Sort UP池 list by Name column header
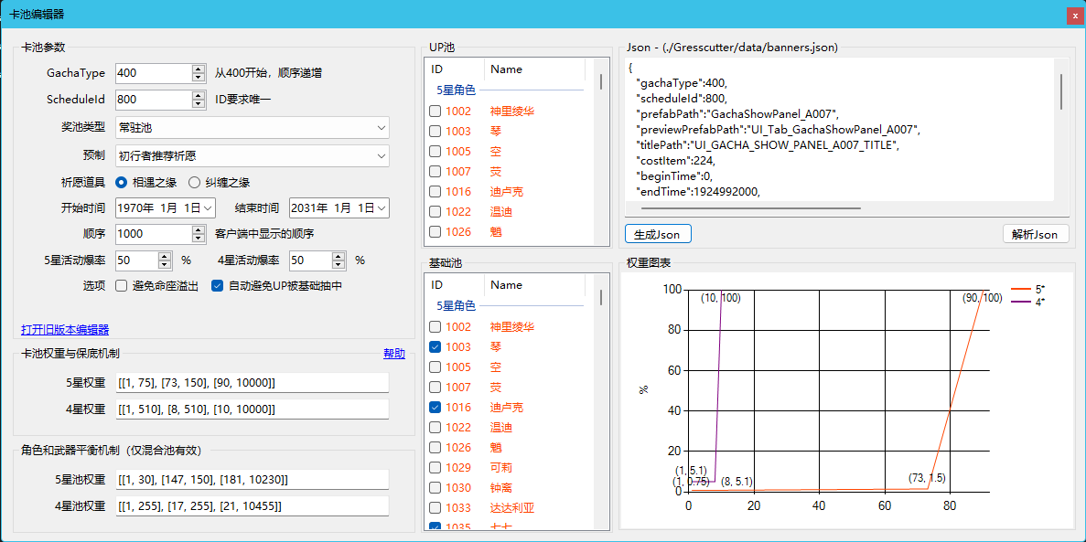Screen dimensions: 1086x542 534,69
